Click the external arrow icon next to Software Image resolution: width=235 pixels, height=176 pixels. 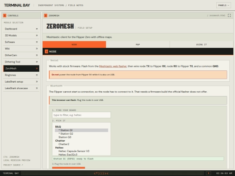point(37,42)
